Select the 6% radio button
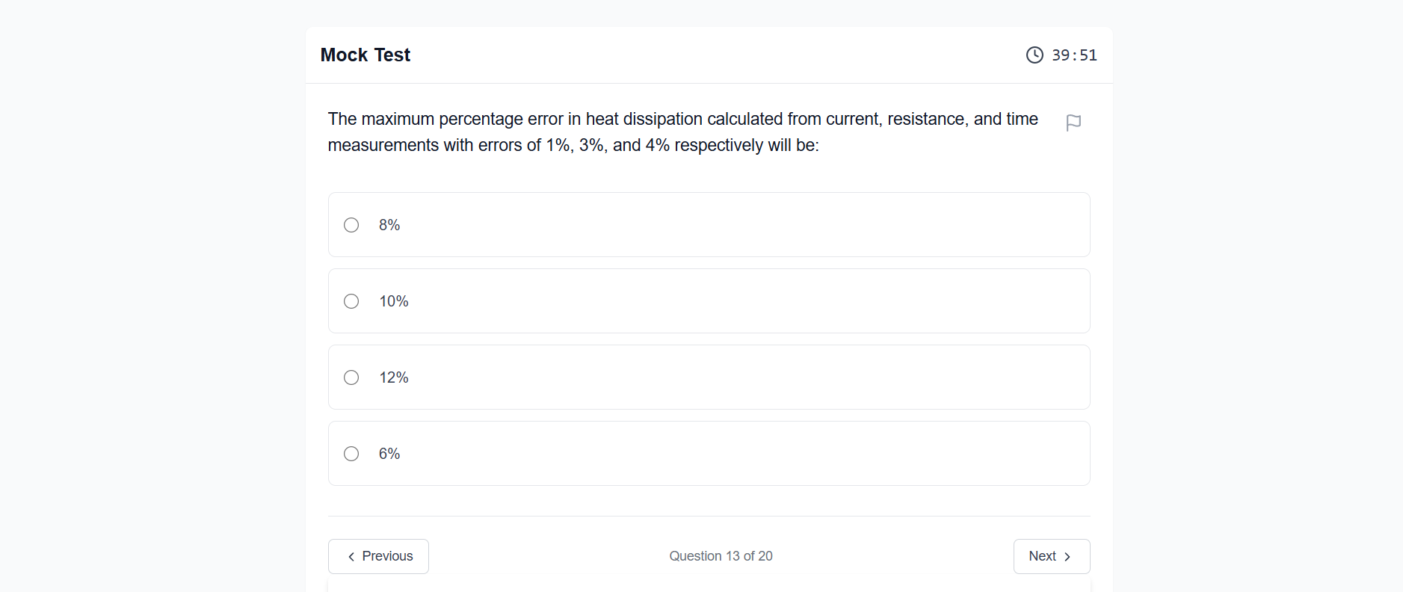Viewport: 1403px width, 592px height. pos(351,454)
